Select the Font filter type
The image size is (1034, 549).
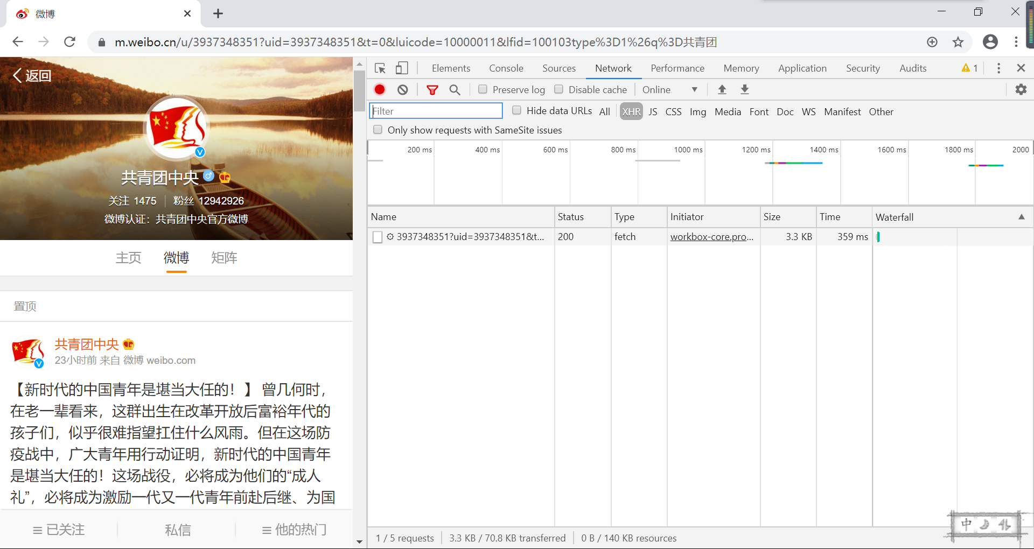click(759, 111)
